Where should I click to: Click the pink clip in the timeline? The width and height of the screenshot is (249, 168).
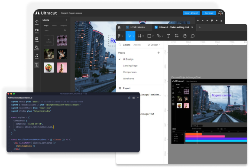coord(205,136)
